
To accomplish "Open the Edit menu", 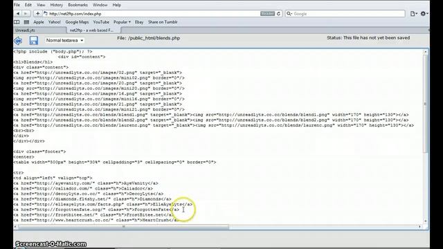I will click(28, 5).
